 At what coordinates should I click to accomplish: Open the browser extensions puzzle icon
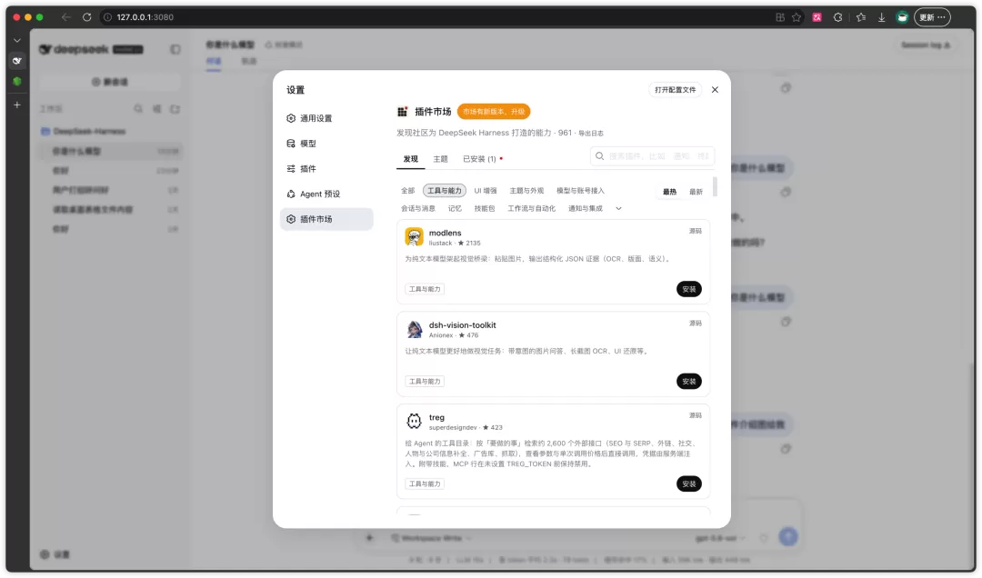coord(838,17)
